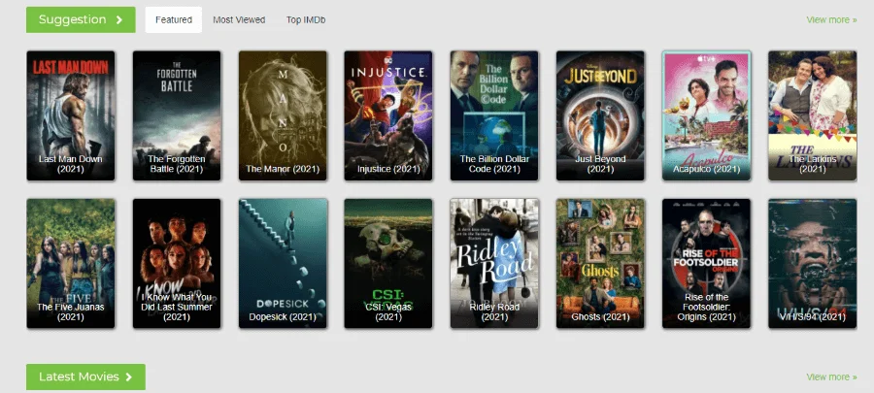The image size is (874, 393).
Task: Click The Larkins (2021) poster
Action: tap(813, 115)
